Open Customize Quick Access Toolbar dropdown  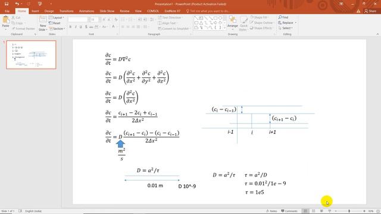click(x=51, y=4)
